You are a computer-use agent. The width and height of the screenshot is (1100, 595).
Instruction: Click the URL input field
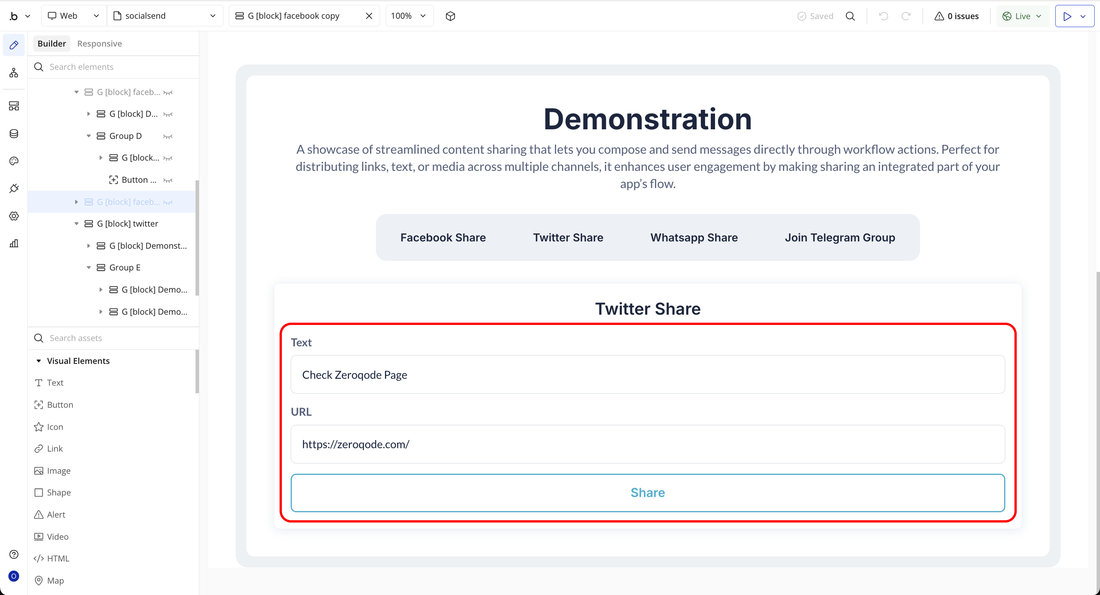click(x=647, y=444)
